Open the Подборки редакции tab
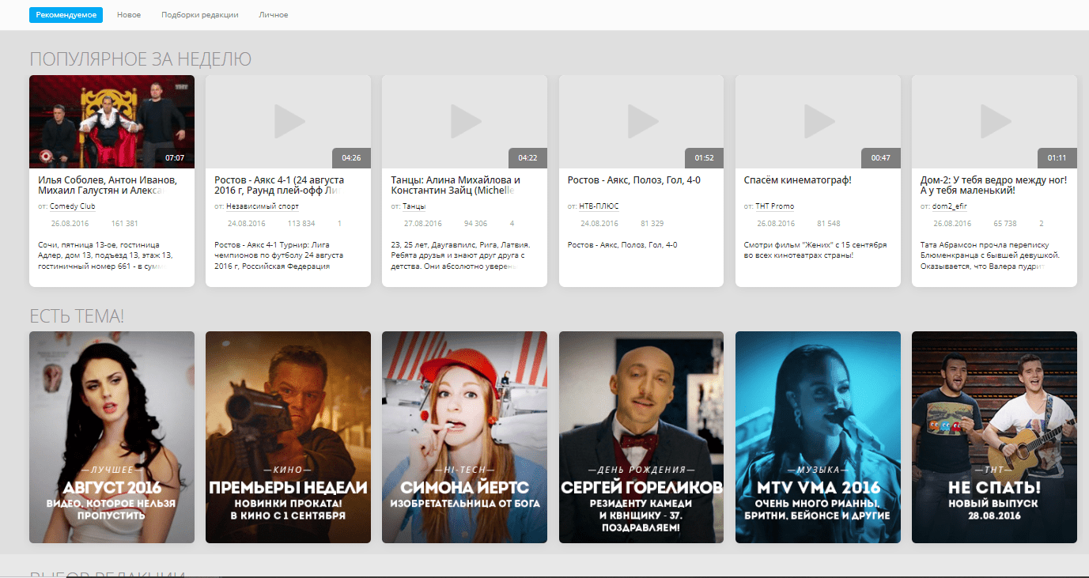This screenshot has height=578, width=1089. point(199,15)
